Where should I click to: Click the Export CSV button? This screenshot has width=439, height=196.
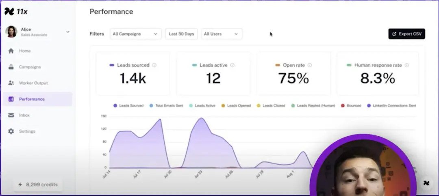(x=406, y=34)
